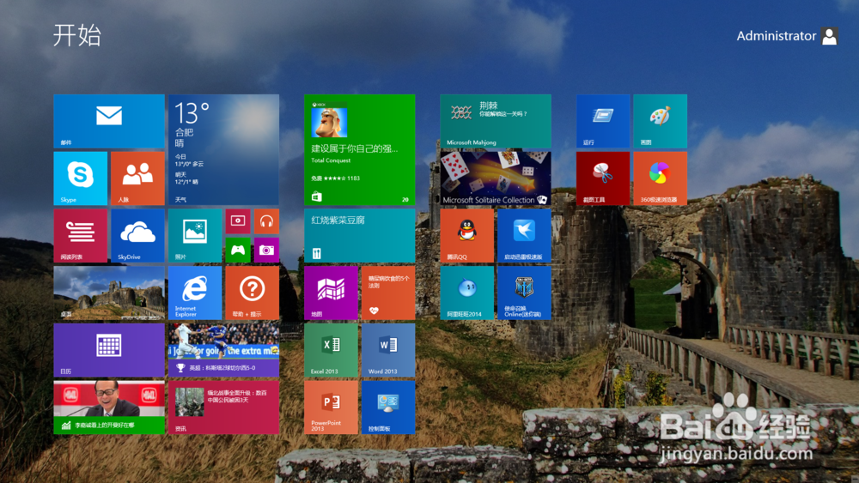
Task: Open the Calendar tile
Action: click(109, 350)
